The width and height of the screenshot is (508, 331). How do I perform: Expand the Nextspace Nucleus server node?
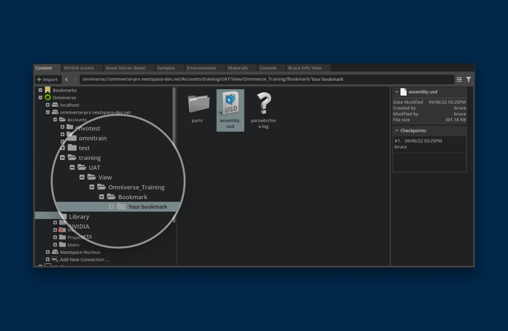(48, 252)
